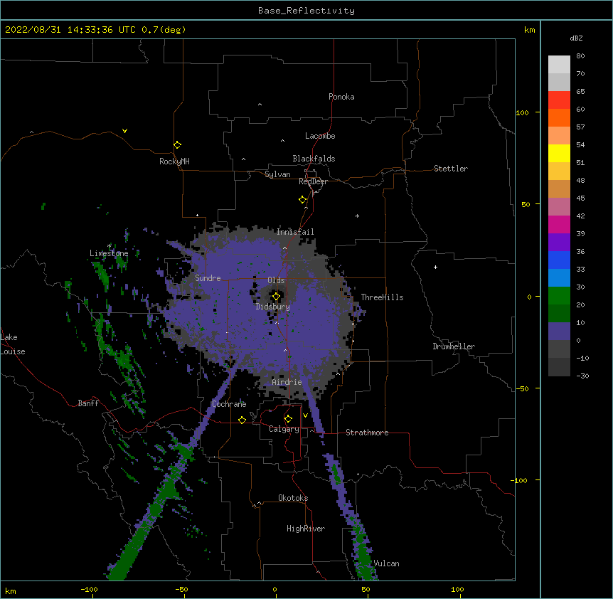Viewport: 613px width, 599px height.
Task: Click the -50 tick label on right axis
Action: (522, 388)
